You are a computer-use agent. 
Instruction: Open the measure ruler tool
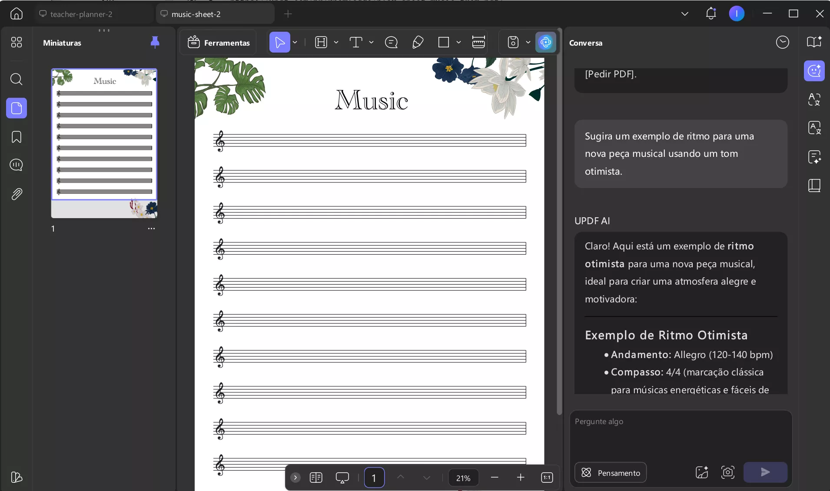478,42
